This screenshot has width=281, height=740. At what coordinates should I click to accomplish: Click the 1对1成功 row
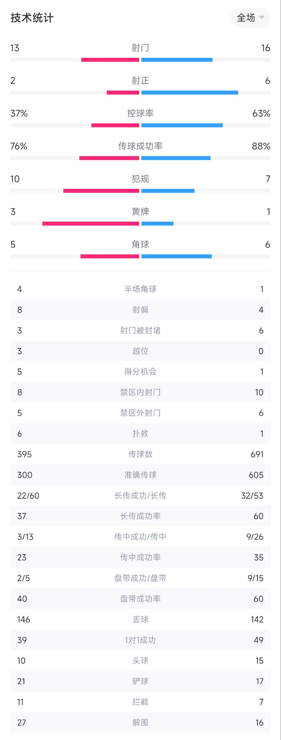pos(140,640)
